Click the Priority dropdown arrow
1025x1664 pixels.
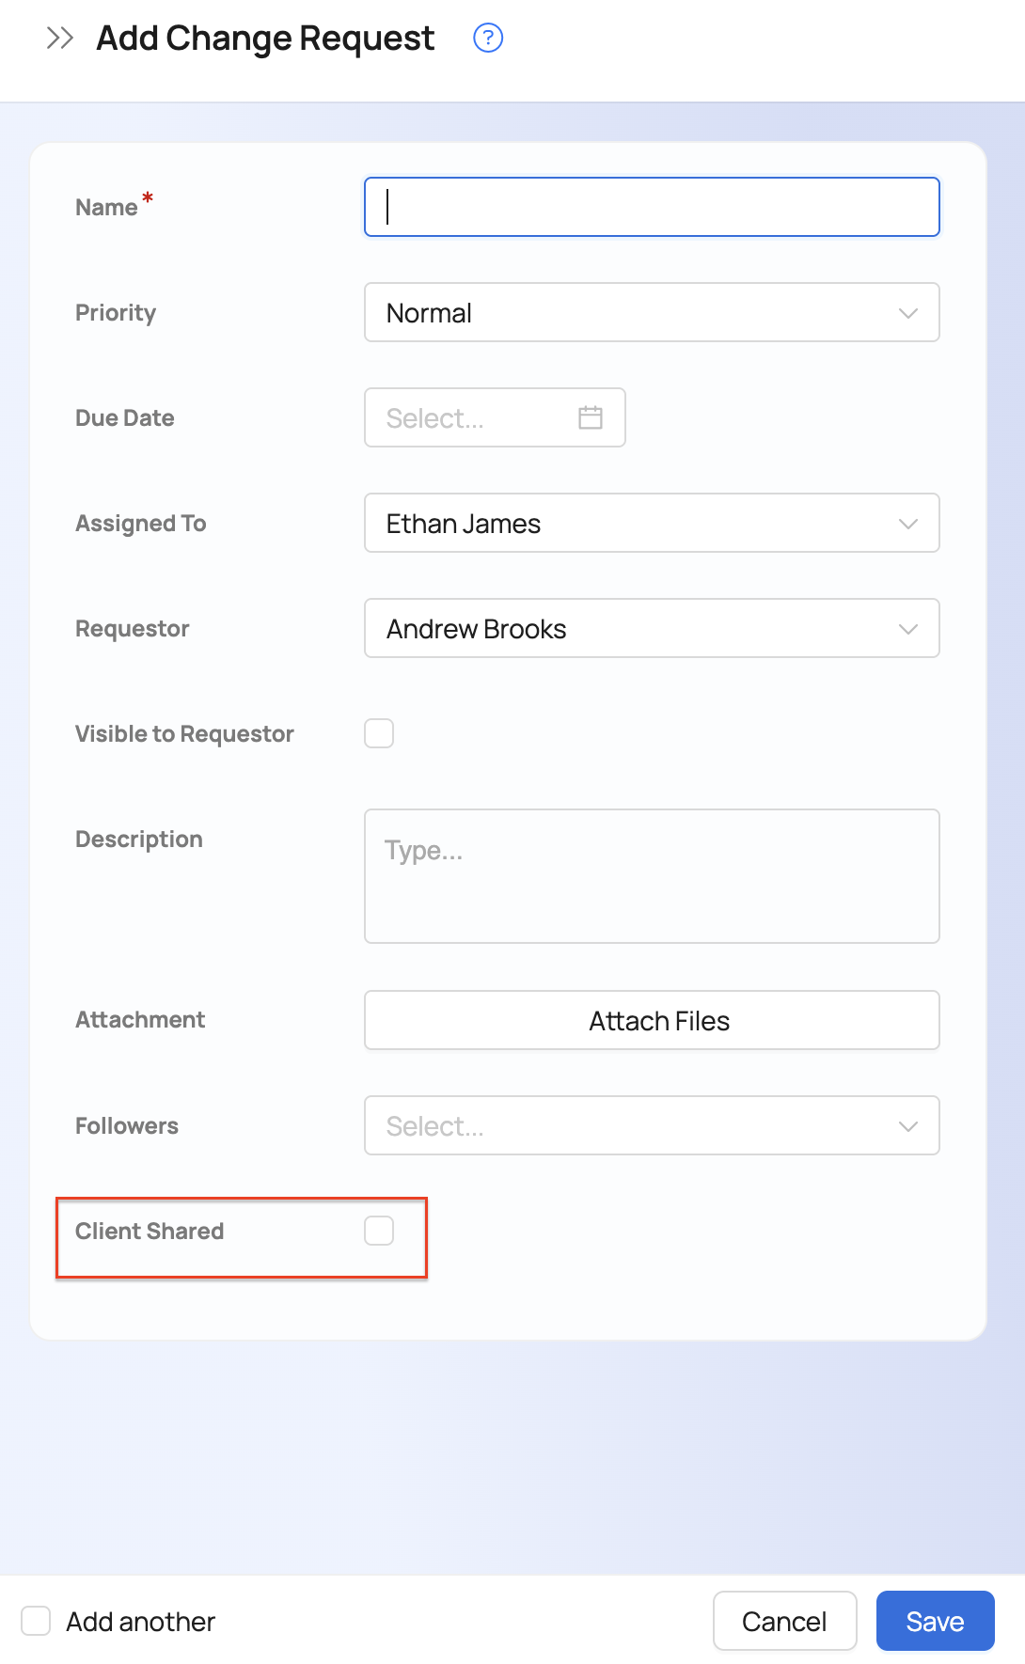907,313
